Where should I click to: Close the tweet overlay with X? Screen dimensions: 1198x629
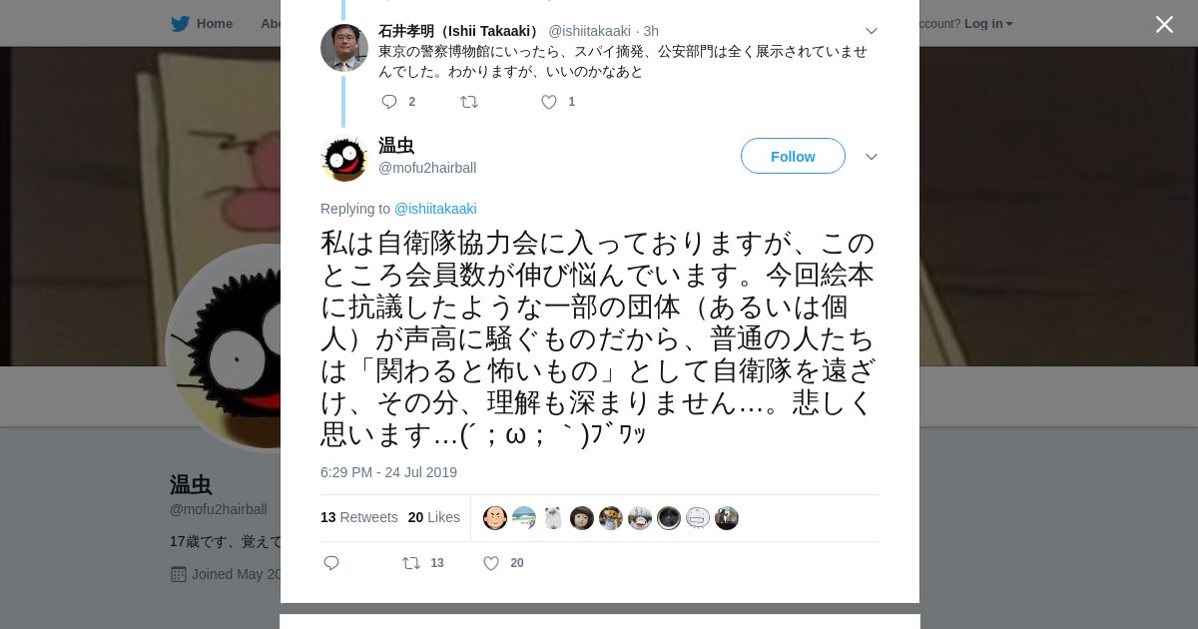tap(1164, 24)
